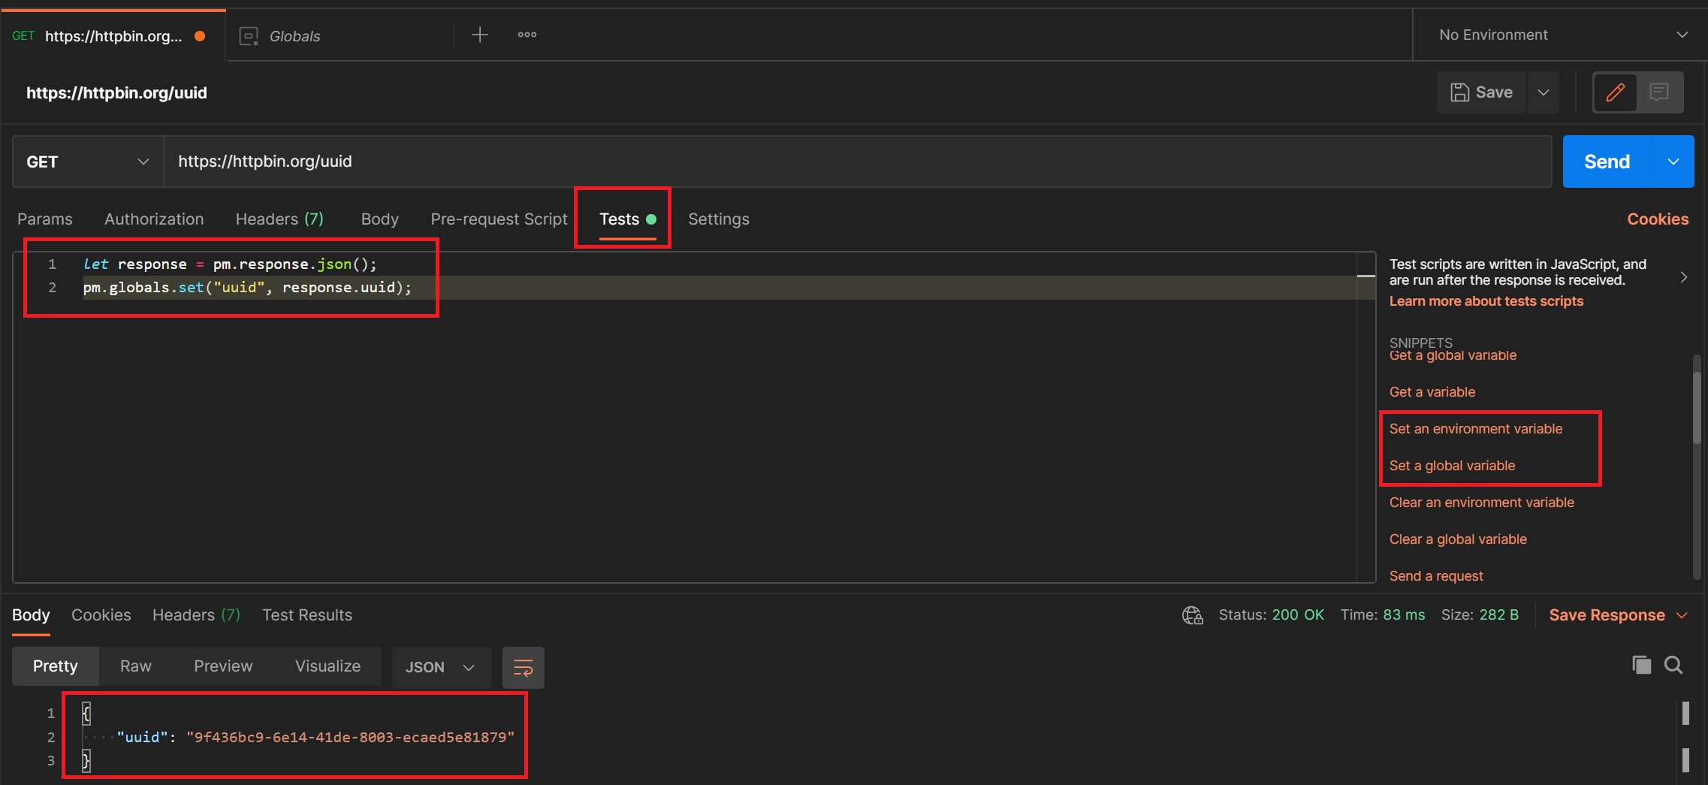Viewport: 1708px width, 785px height.
Task: Expand the No Environment selector
Action: tap(1561, 35)
